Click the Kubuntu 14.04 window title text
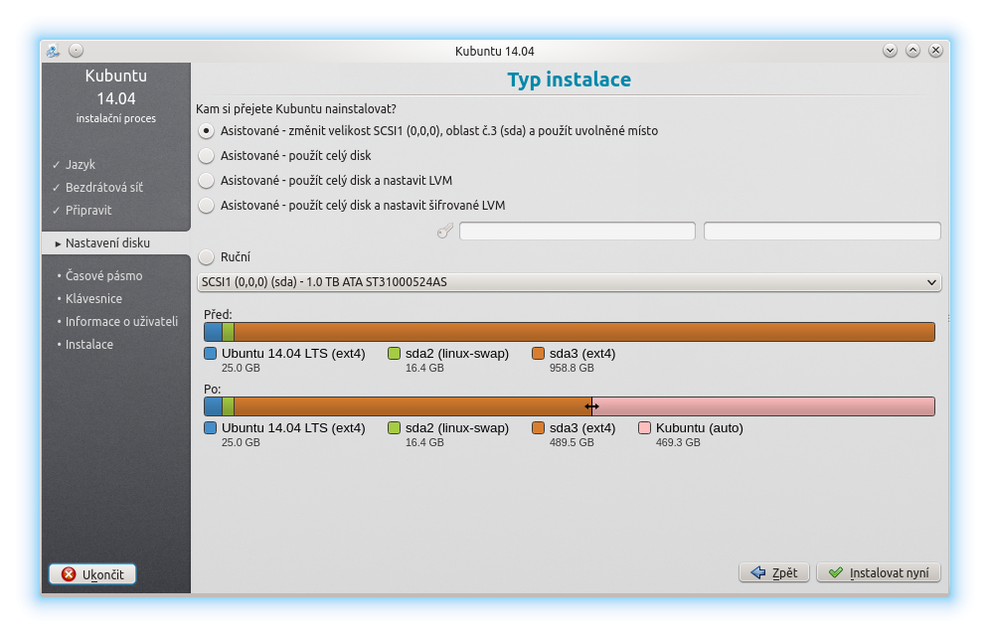The height and width of the screenshot is (637, 990). tap(494, 51)
